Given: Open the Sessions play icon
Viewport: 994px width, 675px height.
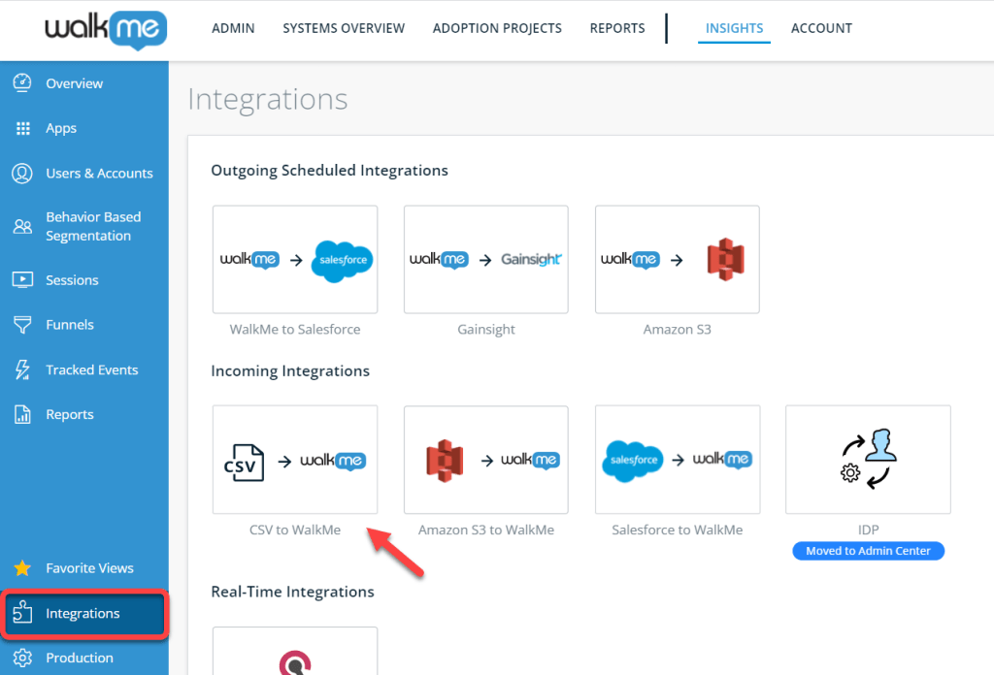Looking at the screenshot, I should (22, 280).
